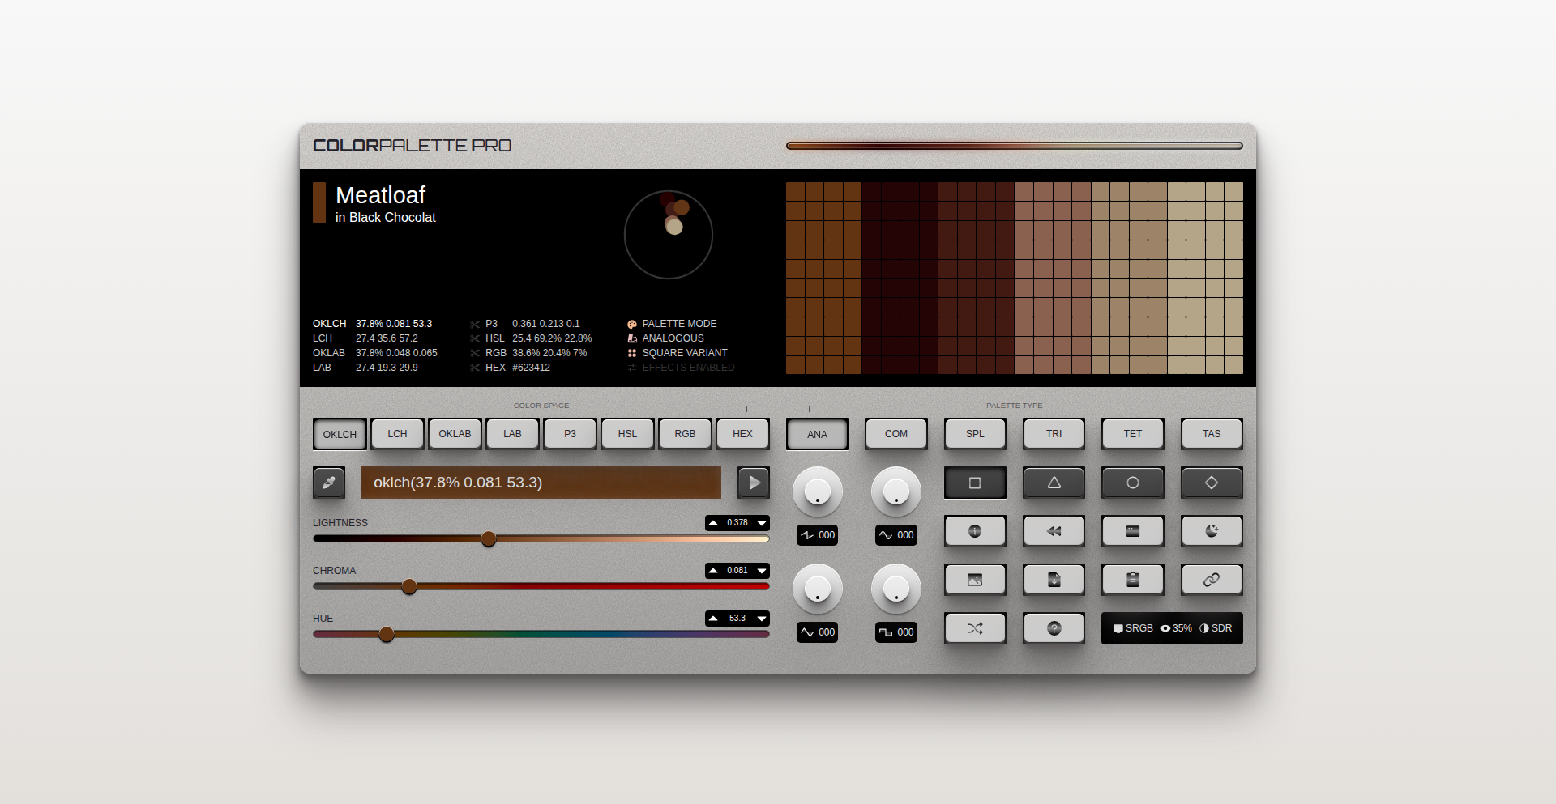1556x804 pixels.
Task: Activate the eyedropper color picker tool
Action: (x=329, y=483)
